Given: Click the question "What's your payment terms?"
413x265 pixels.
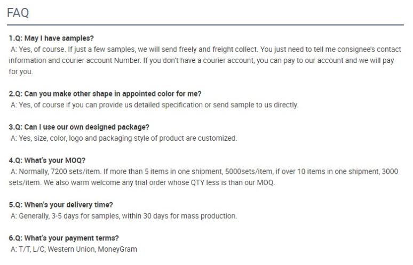Looking at the screenshot, I should pyautogui.click(x=64, y=238).
